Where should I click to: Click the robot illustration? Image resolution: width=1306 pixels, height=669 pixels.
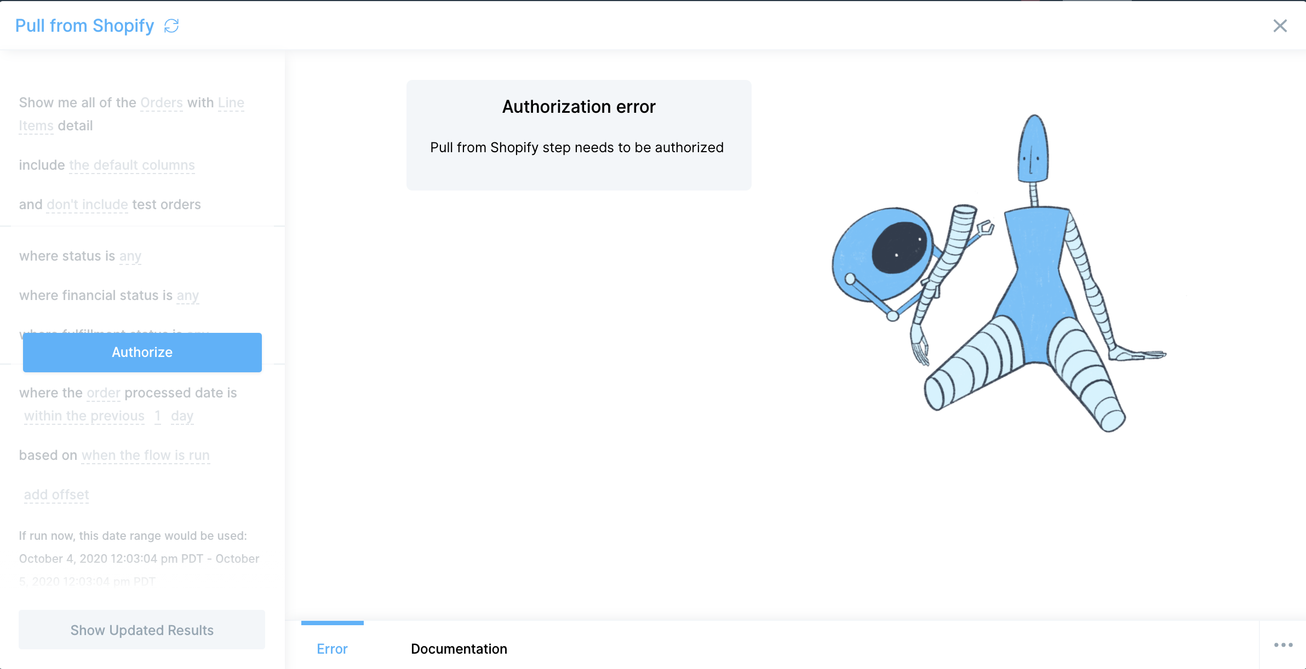(x=999, y=274)
